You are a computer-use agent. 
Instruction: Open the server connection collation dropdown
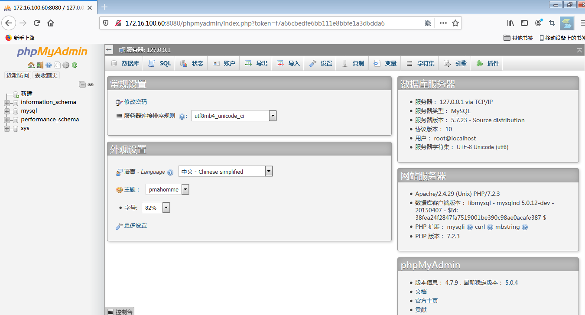point(234,116)
